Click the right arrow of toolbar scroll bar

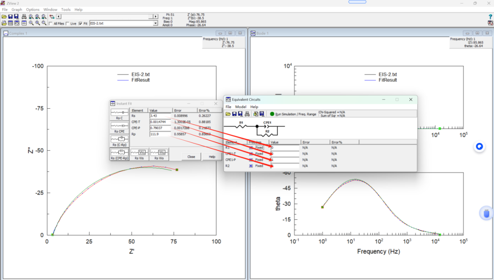156,16
